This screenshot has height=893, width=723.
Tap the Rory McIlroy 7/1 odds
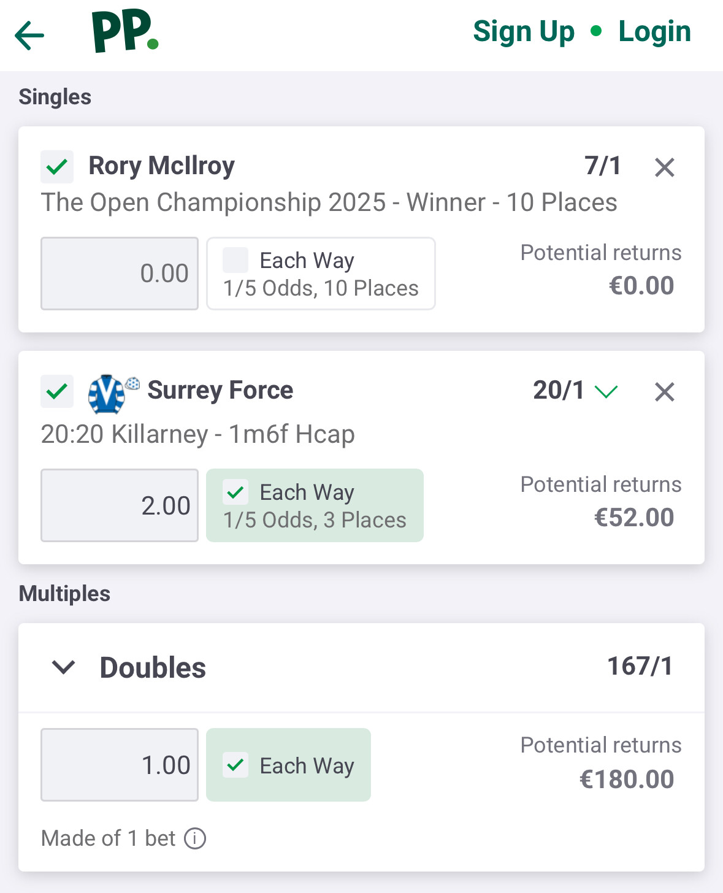602,166
